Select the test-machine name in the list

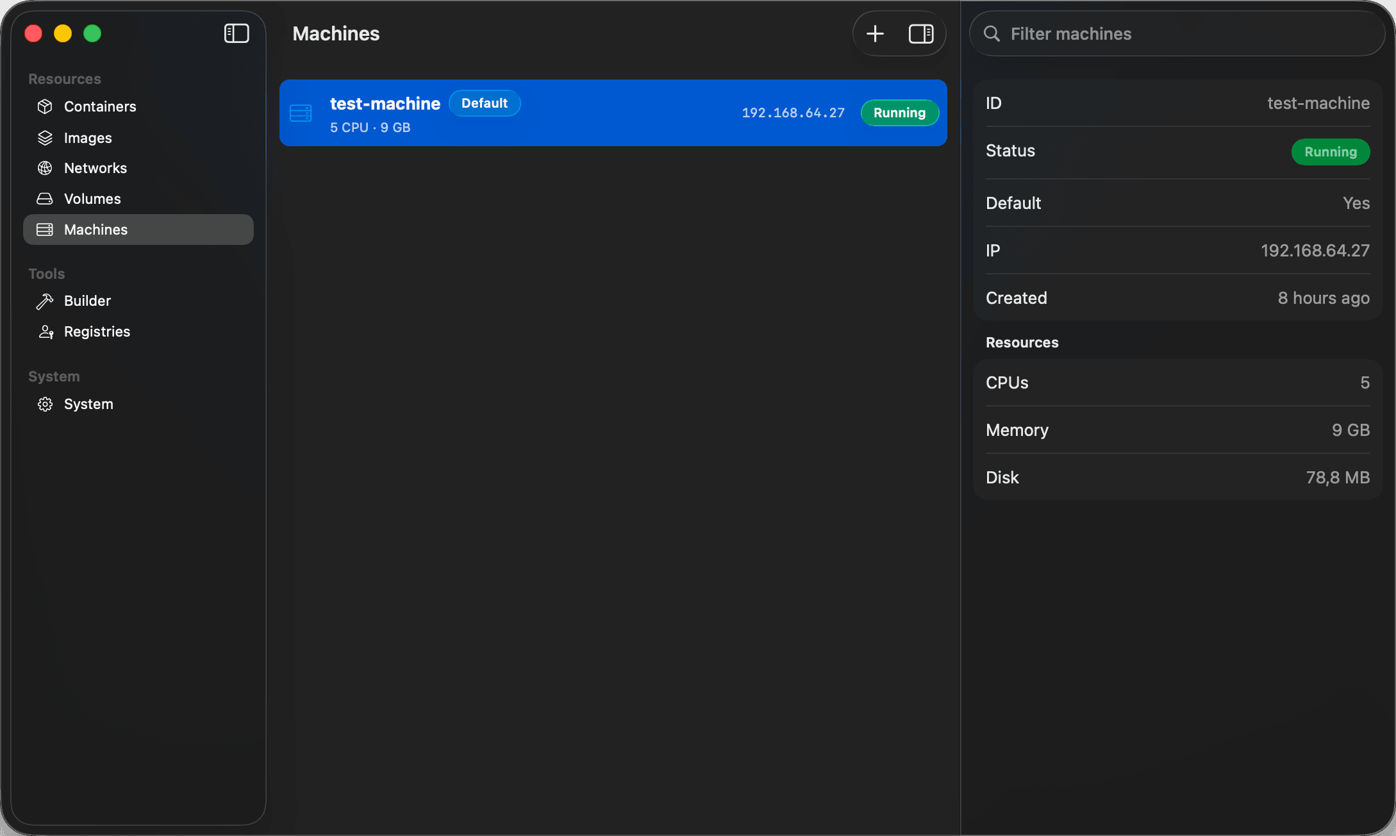(385, 103)
